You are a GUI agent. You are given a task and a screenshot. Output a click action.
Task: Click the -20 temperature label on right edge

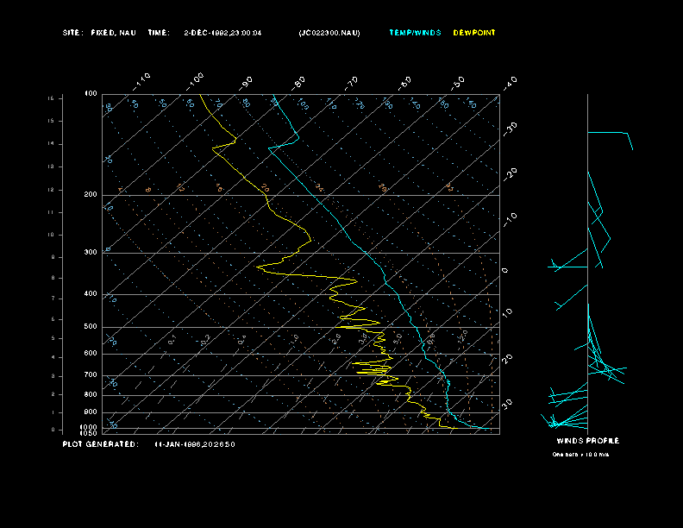coord(511,174)
